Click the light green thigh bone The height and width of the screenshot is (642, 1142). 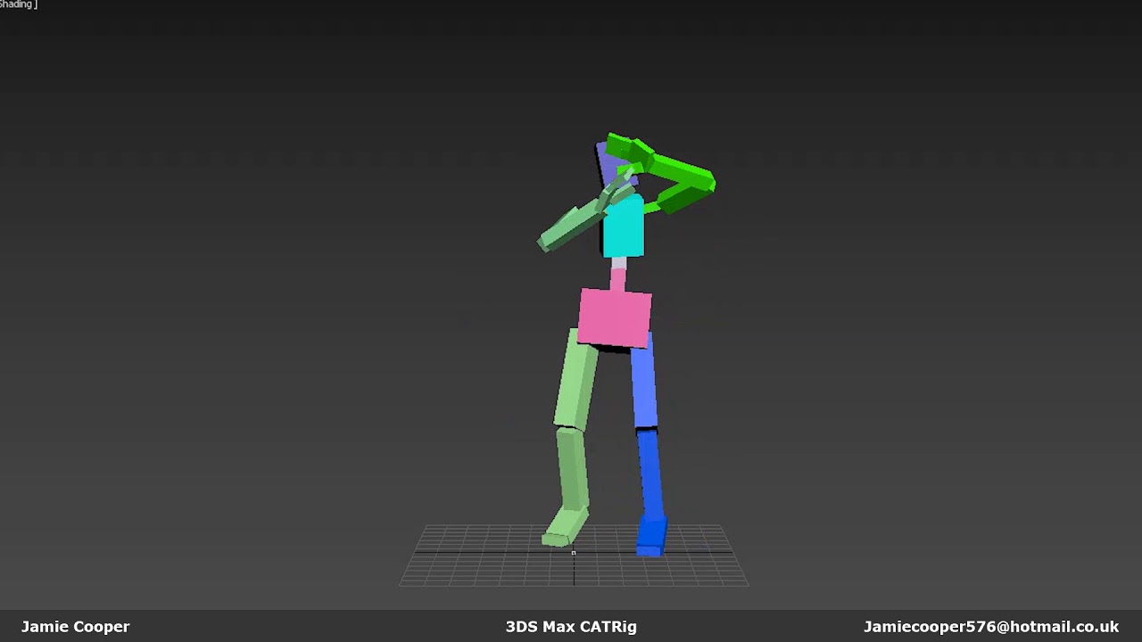[575, 378]
